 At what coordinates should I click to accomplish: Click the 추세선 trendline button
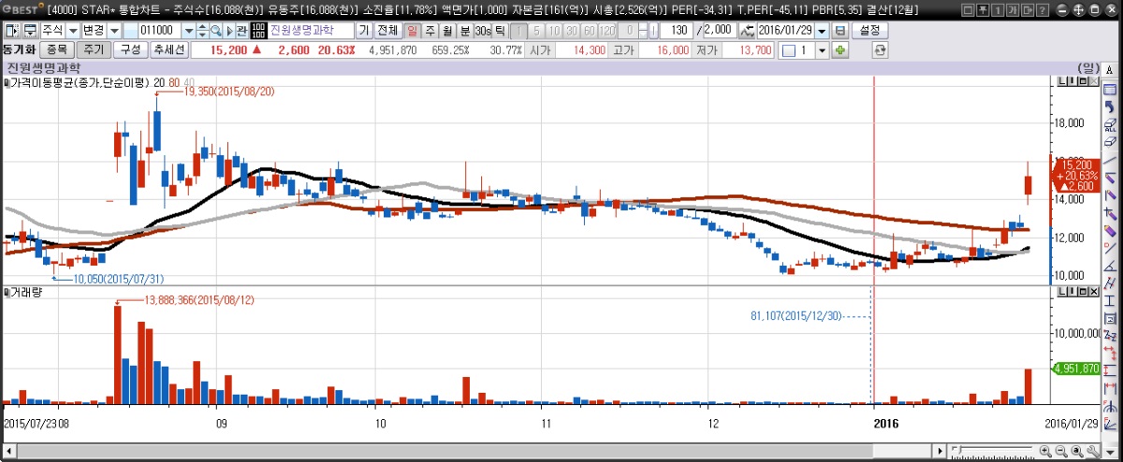pyautogui.click(x=169, y=50)
